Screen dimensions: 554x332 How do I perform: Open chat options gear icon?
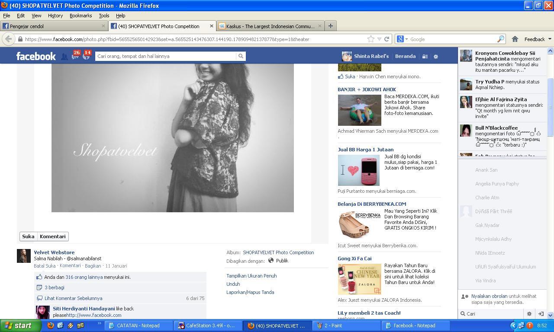(x=529, y=314)
